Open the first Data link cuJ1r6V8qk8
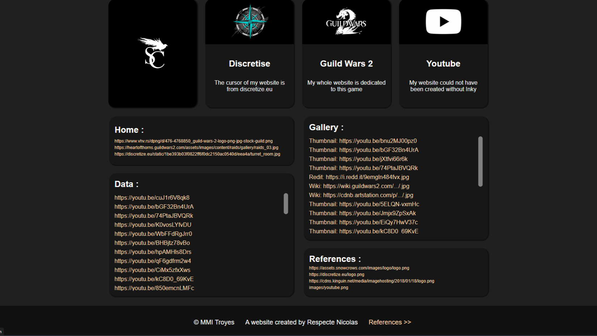 [152, 198]
